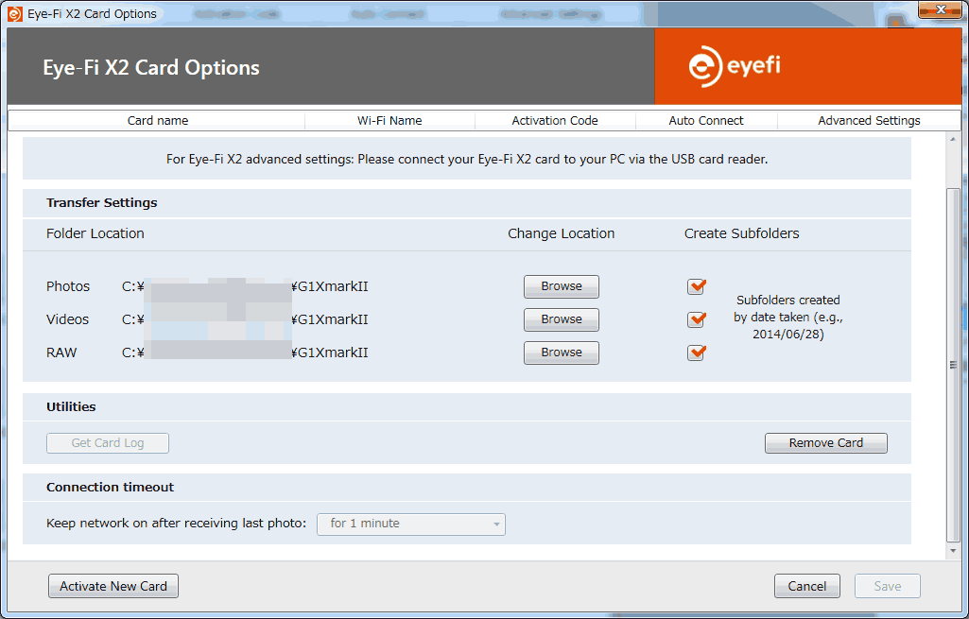The image size is (969, 619).
Task: Click the Activate New Card button
Action: coord(113,586)
